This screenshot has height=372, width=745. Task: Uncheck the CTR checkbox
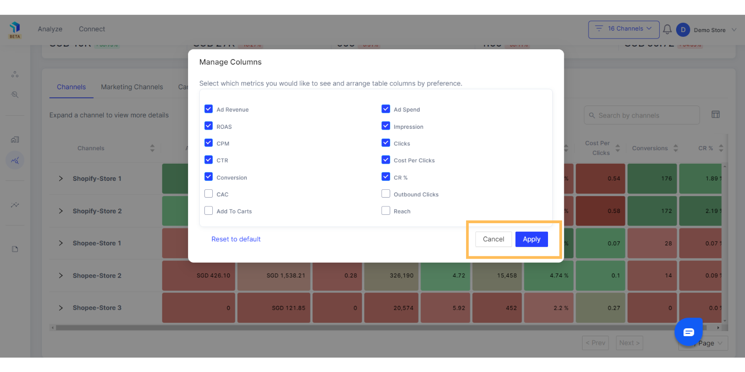209,160
